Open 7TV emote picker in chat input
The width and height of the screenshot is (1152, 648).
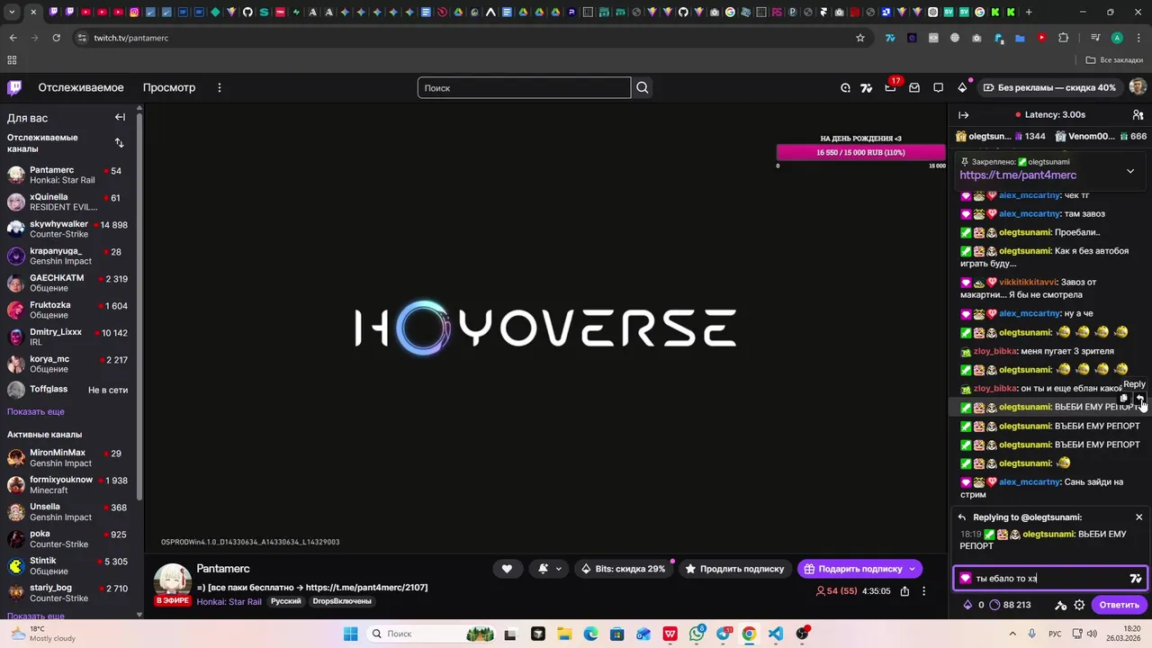point(1136,579)
